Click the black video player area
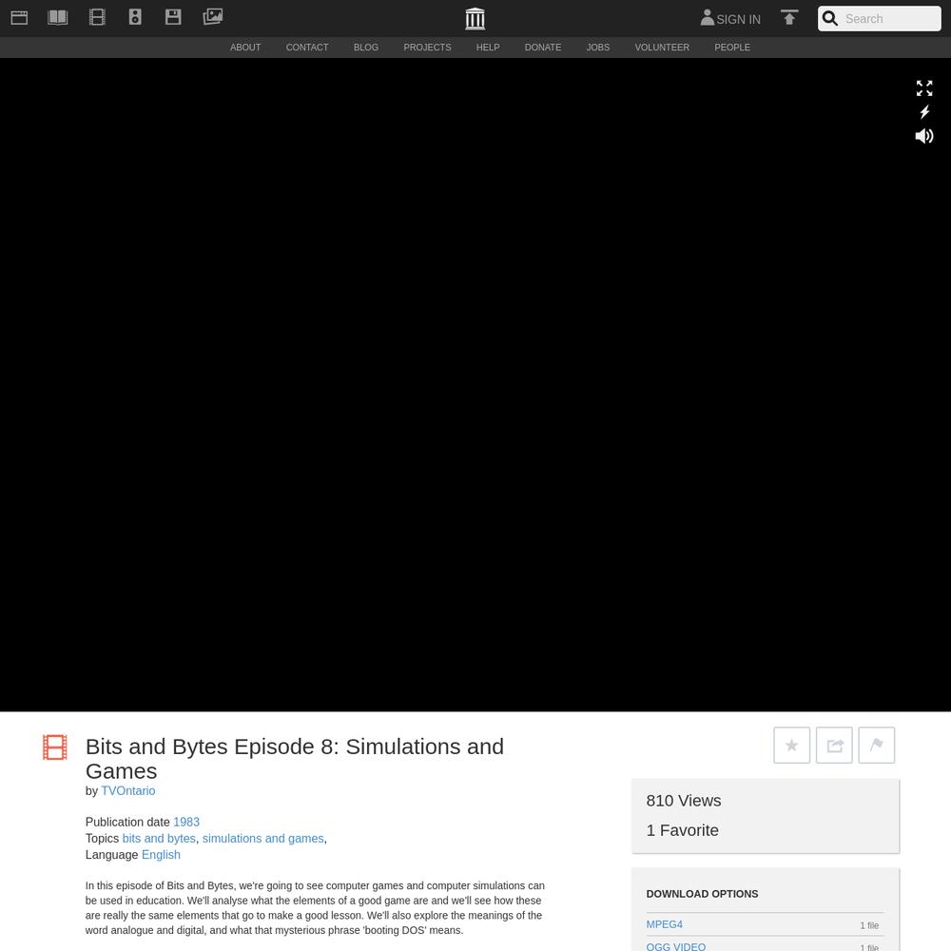Image resolution: width=951 pixels, height=951 pixels. point(475,384)
